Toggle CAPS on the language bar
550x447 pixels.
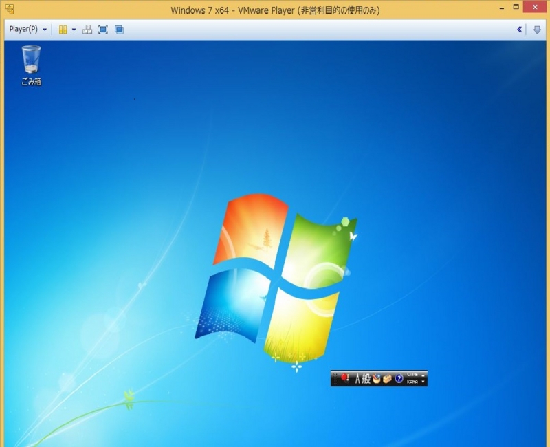(412, 375)
